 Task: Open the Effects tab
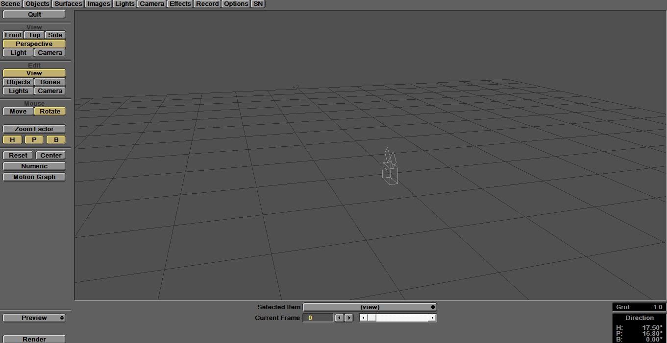[x=180, y=4]
